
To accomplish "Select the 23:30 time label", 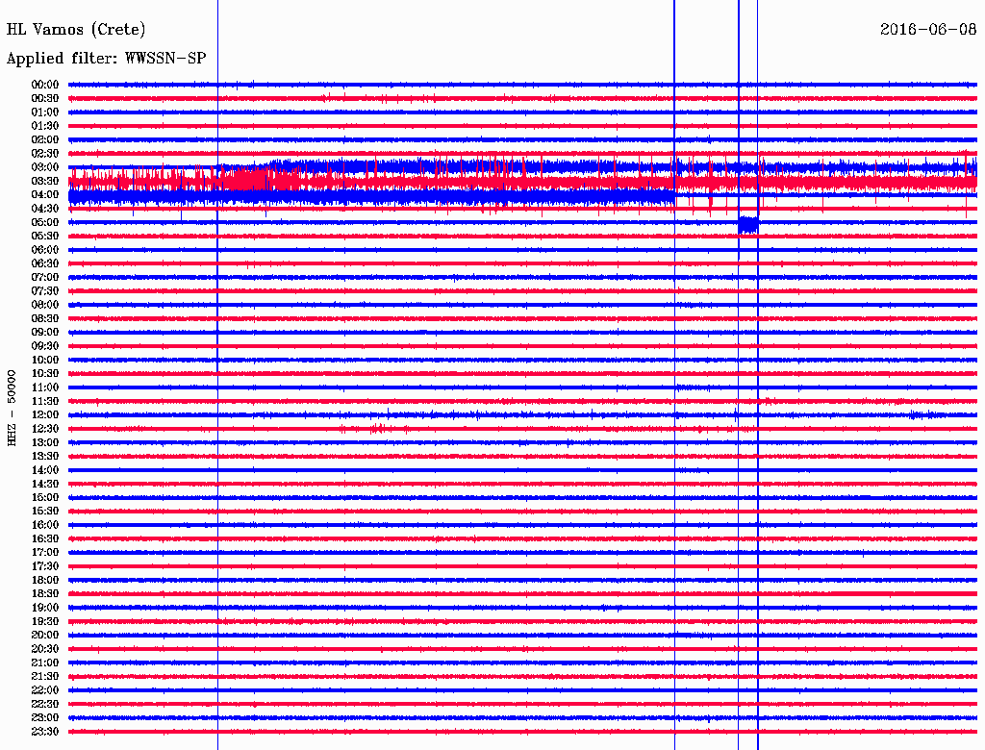I will click(45, 731).
